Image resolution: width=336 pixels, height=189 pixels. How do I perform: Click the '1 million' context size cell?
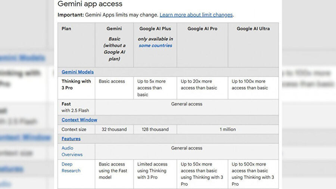(228, 129)
